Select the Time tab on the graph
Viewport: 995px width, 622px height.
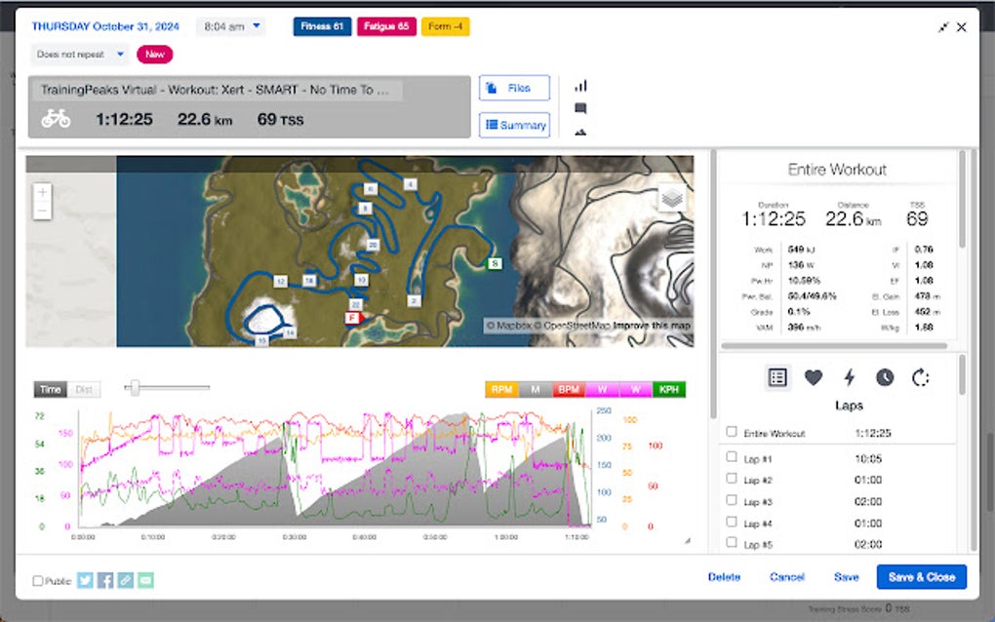(50, 389)
